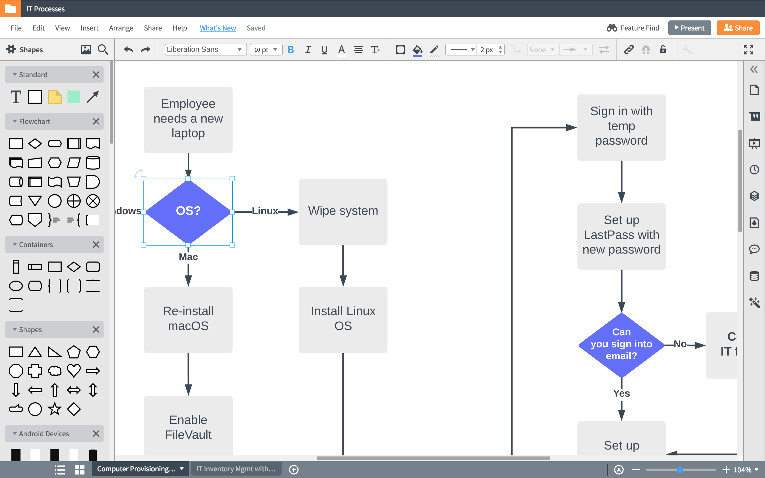Open the Arrange menu
Screen dimensions: 765x478
pos(121,28)
